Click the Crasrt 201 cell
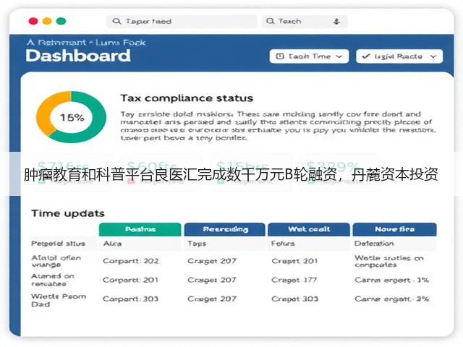 tap(294, 261)
